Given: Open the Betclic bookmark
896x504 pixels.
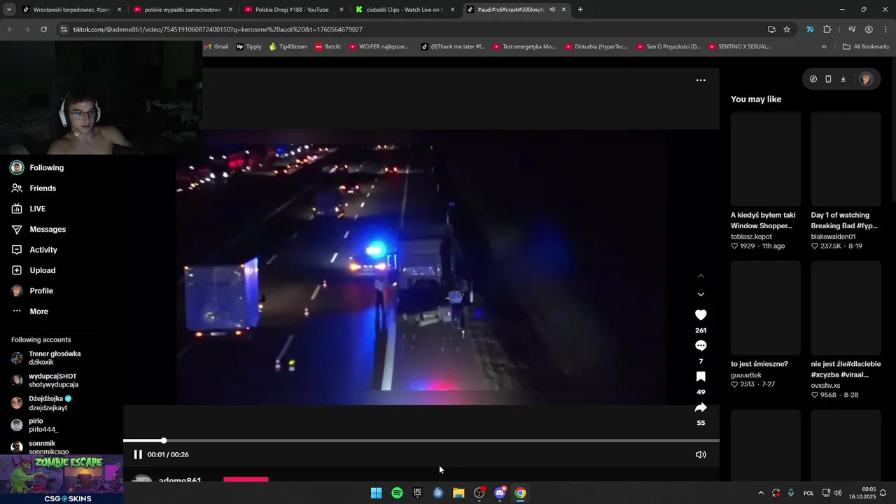Looking at the screenshot, I should (x=328, y=47).
